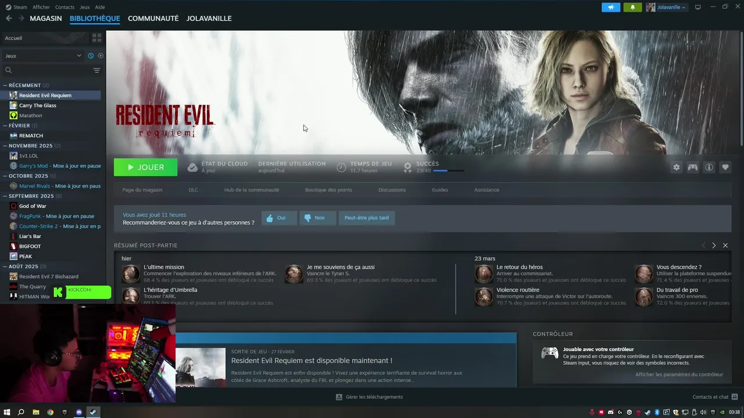The width and height of the screenshot is (744, 418).
Task: Open the MAGASIN tab
Action: [46, 19]
